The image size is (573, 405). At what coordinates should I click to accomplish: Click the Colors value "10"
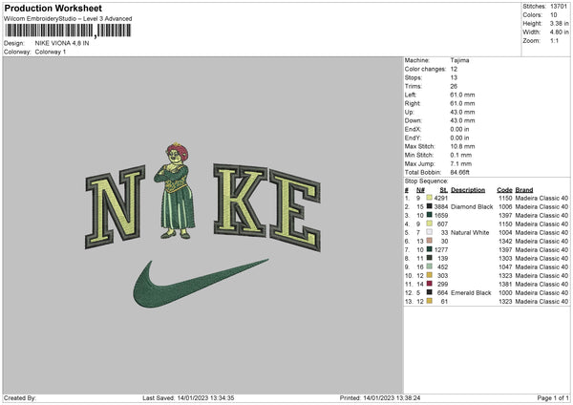pyautogui.click(x=553, y=15)
